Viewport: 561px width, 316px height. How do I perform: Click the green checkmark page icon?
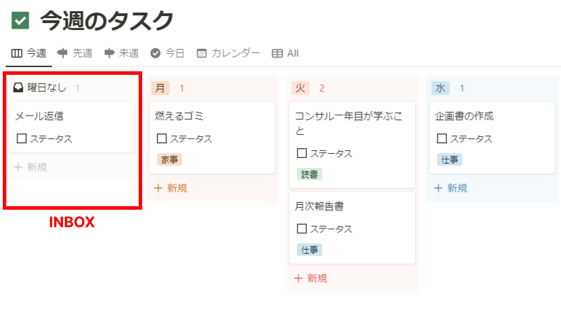tap(20, 20)
